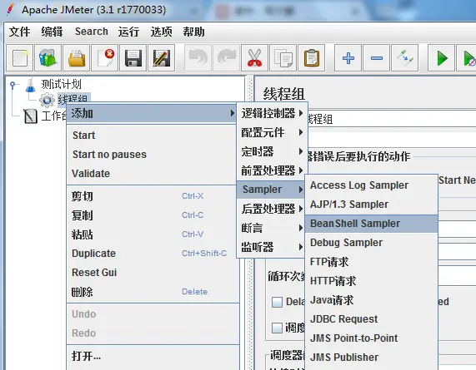The image size is (476, 370).
Task: Expand the Sampler submenu
Action: click(x=271, y=190)
